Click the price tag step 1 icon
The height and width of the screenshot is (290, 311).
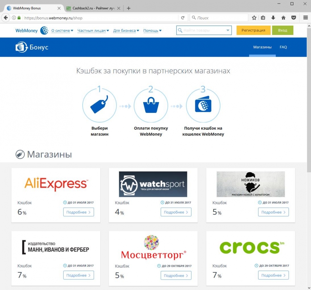point(100,105)
